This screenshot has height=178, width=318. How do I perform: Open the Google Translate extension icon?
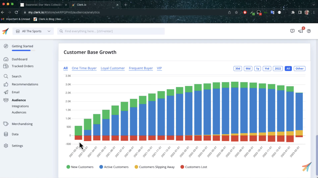coord(272,12)
